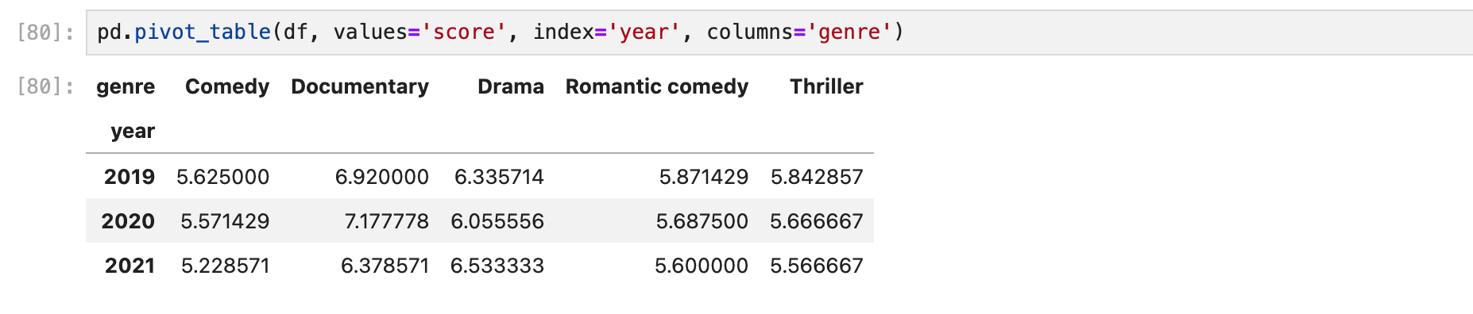Click the value 5.625000
Viewport: 1473px width, 314px height.
(223, 176)
